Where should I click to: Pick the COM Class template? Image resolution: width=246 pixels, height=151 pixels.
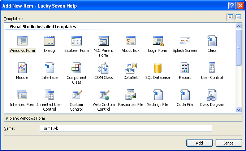coord(104,68)
